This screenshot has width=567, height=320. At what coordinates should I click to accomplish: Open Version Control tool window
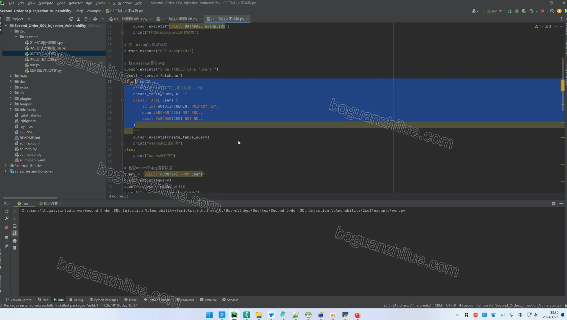pyautogui.click(x=19, y=300)
